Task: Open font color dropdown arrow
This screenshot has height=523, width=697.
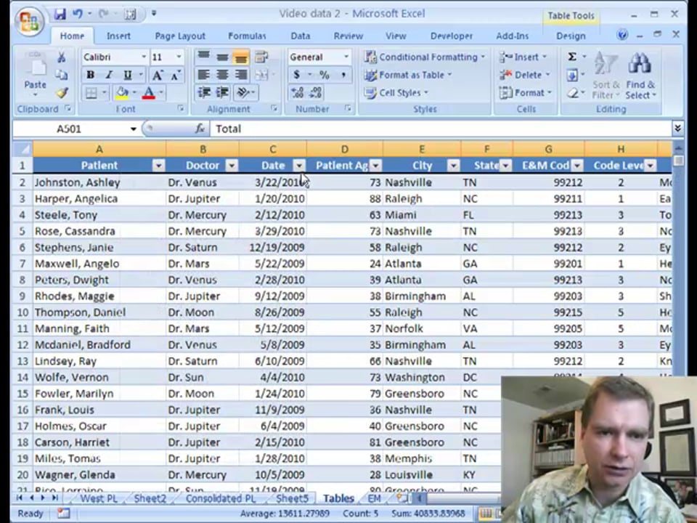Action: (161, 92)
